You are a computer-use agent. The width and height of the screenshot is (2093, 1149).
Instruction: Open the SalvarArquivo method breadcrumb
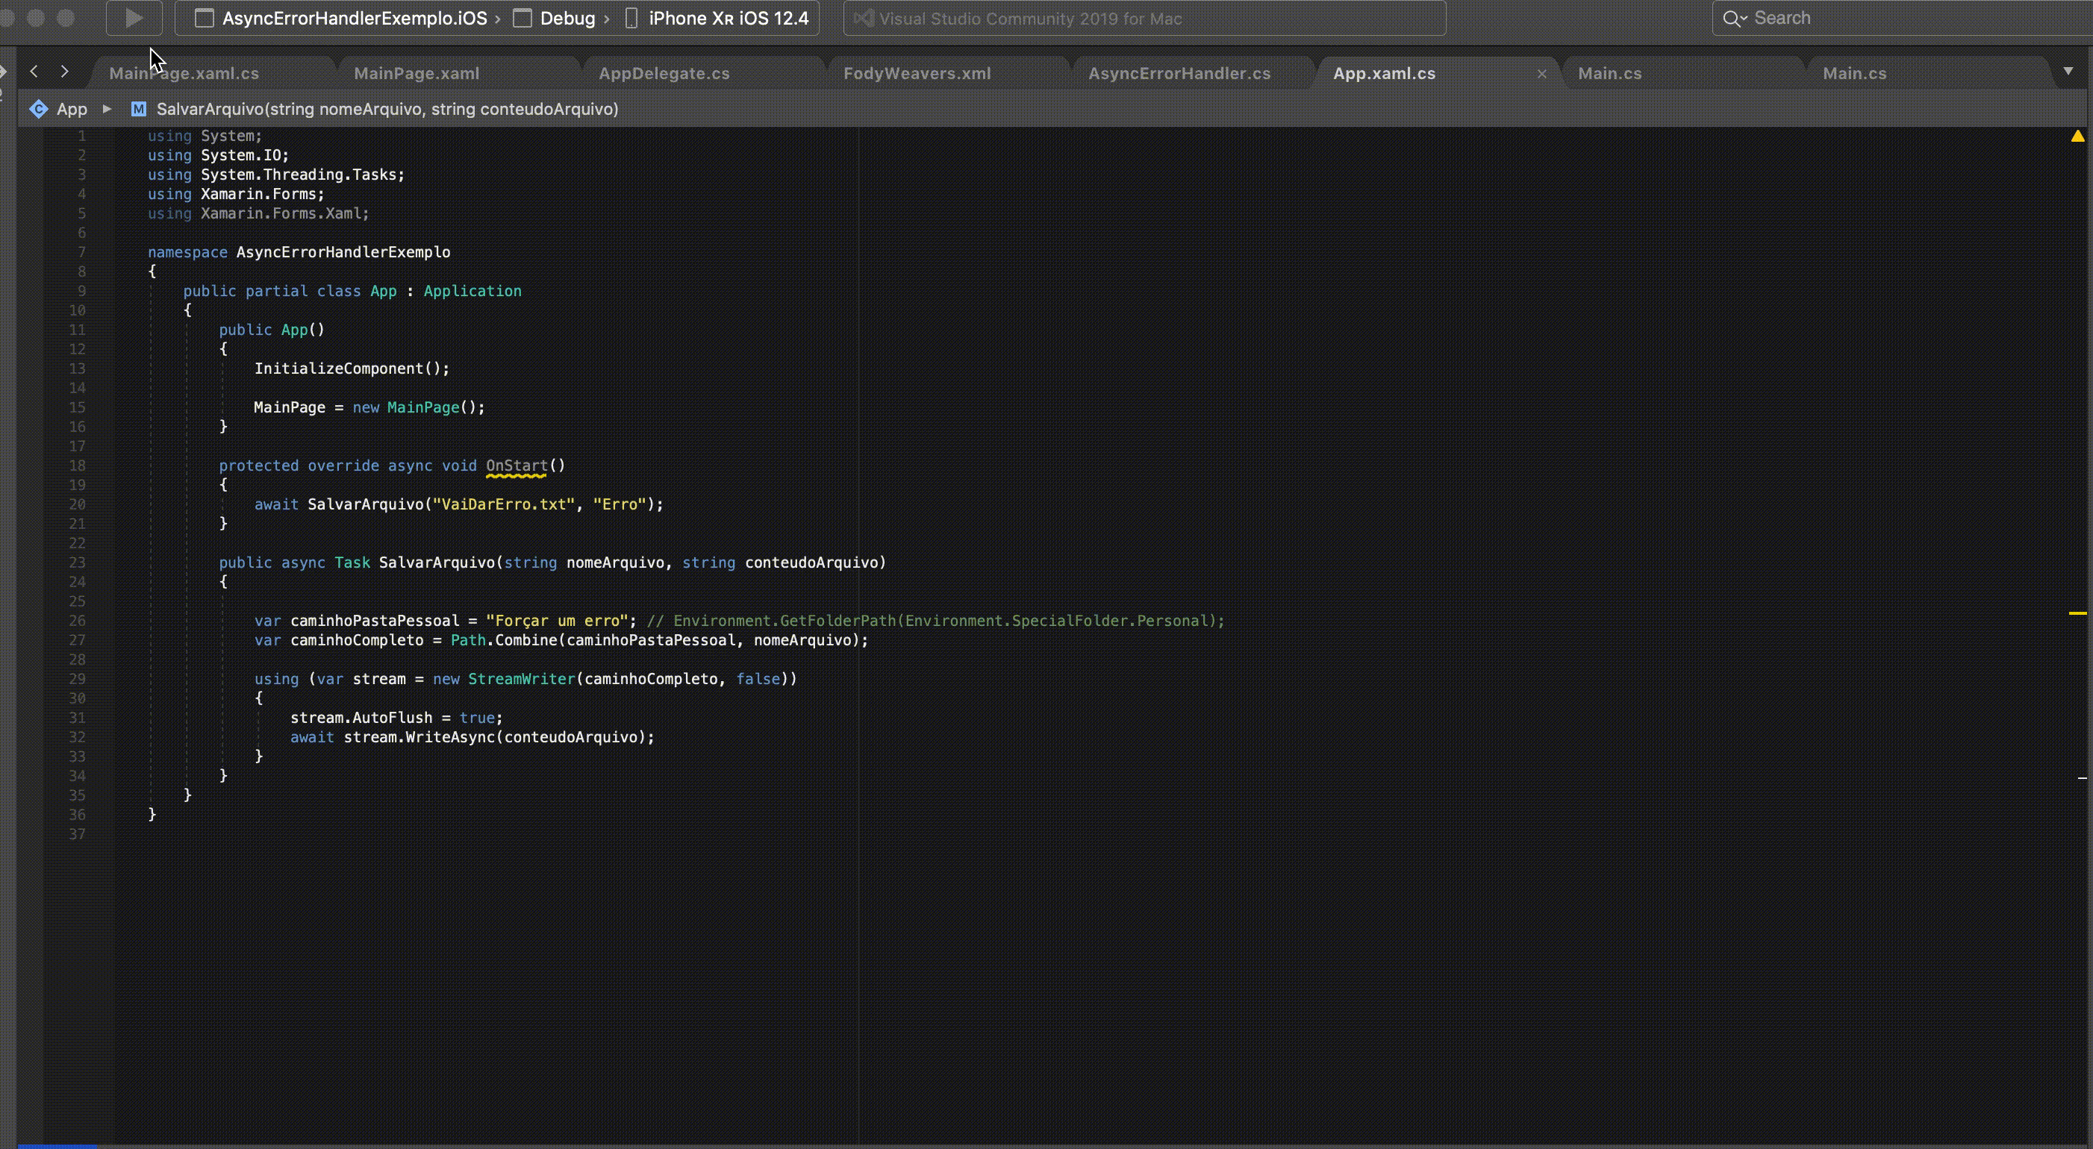(387, 109)
